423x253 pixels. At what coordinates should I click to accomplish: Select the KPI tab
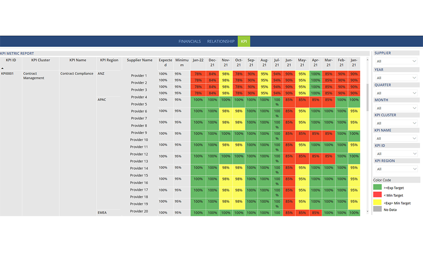pos(244,41)
